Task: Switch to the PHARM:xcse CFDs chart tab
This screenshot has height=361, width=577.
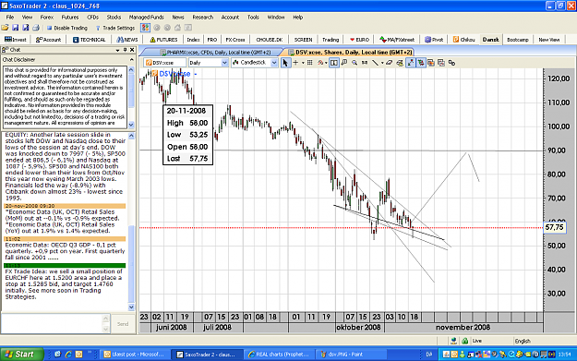Action: 215,53
